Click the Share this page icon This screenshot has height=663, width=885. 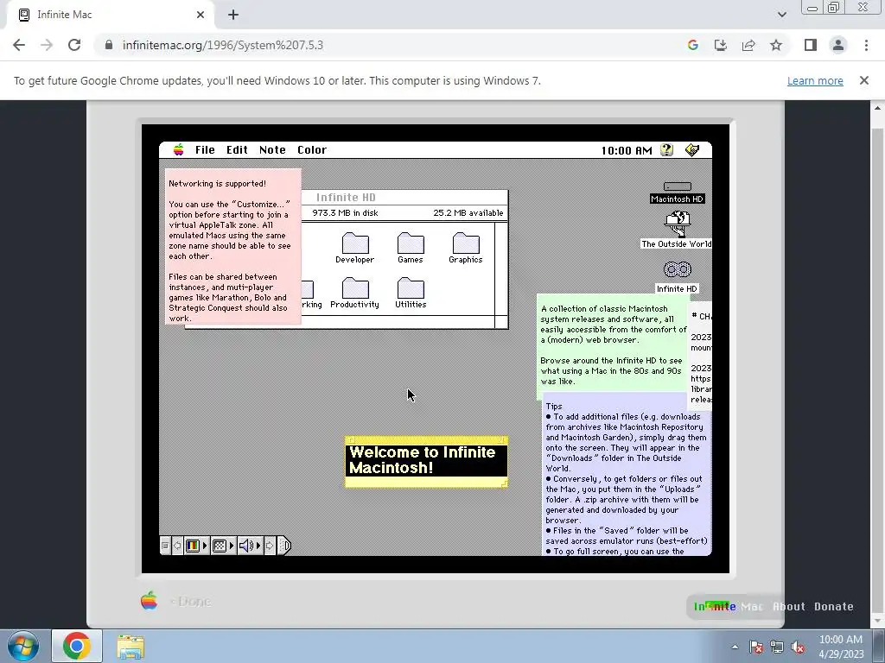coord(748,45)
